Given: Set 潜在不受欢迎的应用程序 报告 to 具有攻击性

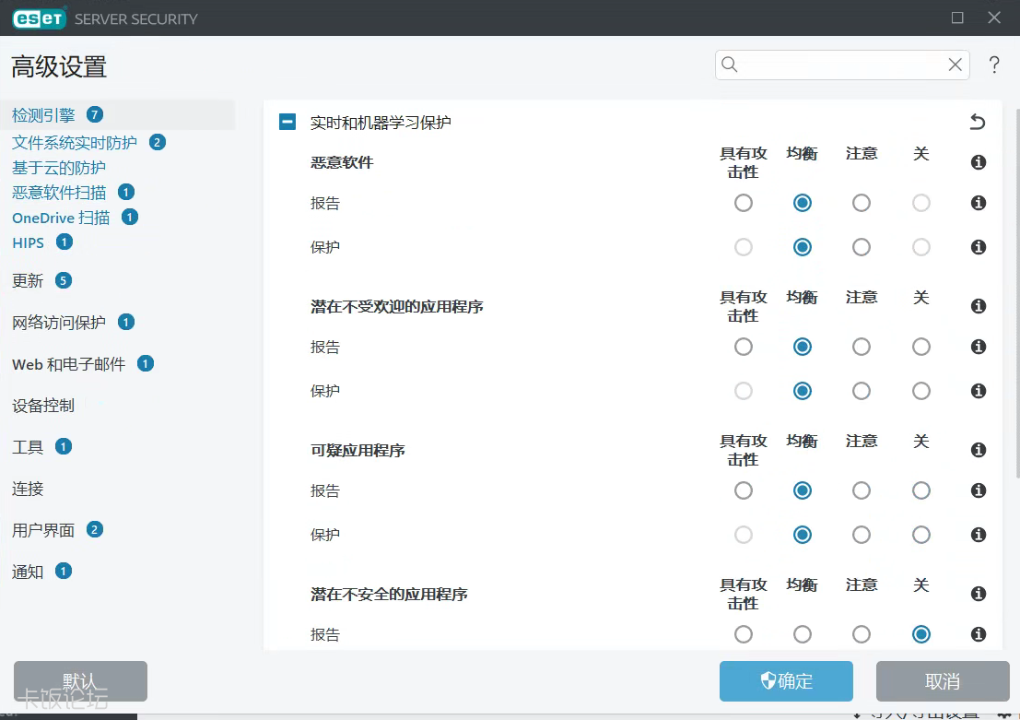Looking at the screenshot, I should coord(744,347).
